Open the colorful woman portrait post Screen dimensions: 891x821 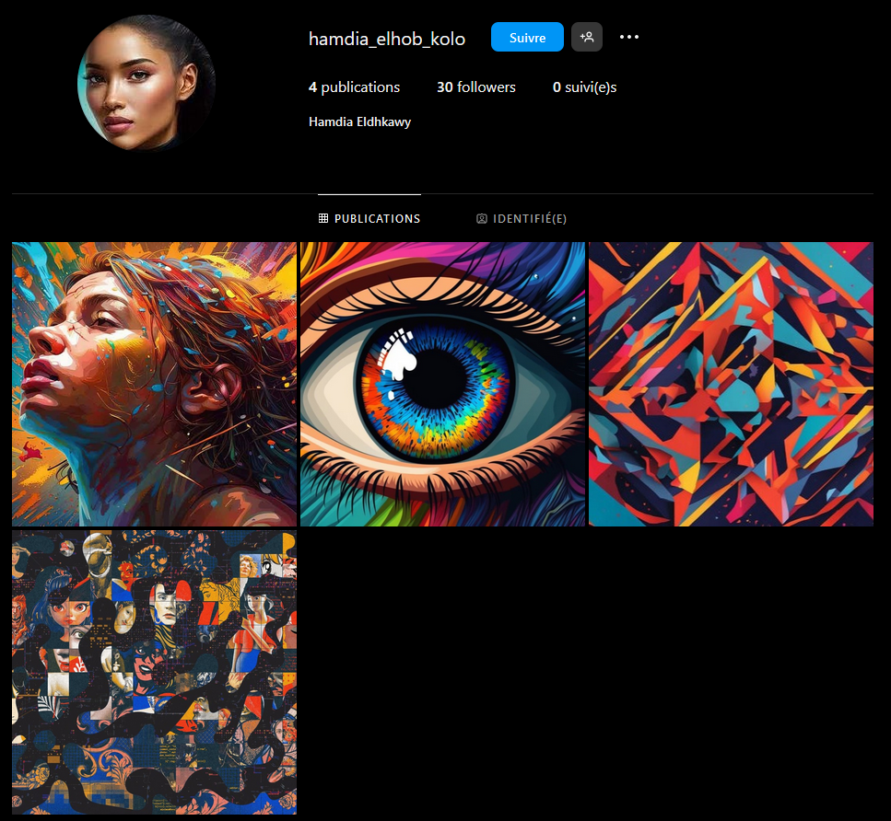pos(154,385)
